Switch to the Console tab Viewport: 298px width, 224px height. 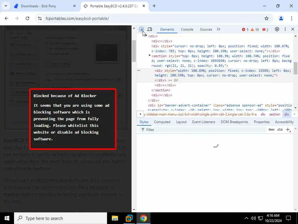(187, 29)
